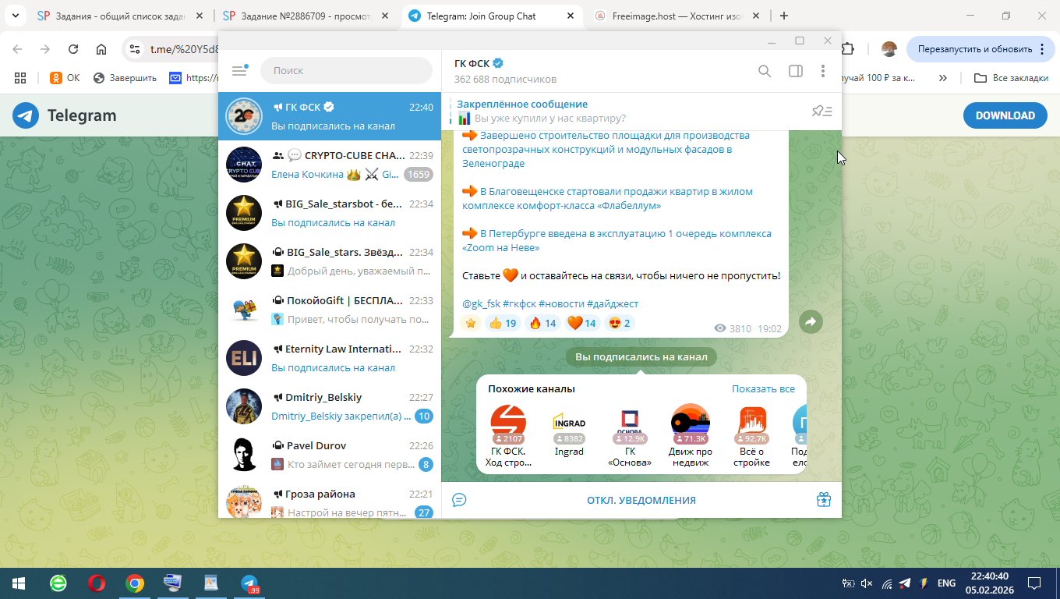Viewport: 1060px width, 599px height.
Task: Open the CRYPTO-CUBE CHAT conversation
Action: click(330, 165)
